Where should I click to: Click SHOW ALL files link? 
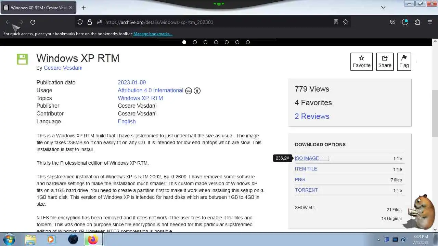tap(305, 208)
